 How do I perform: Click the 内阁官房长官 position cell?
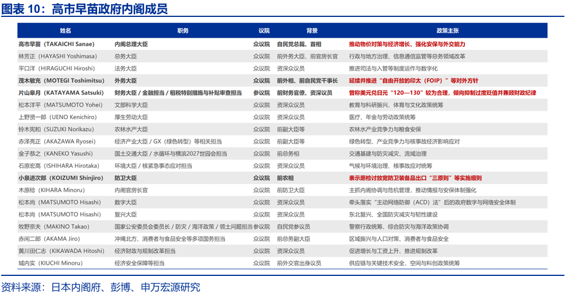[x=131, y=190]
